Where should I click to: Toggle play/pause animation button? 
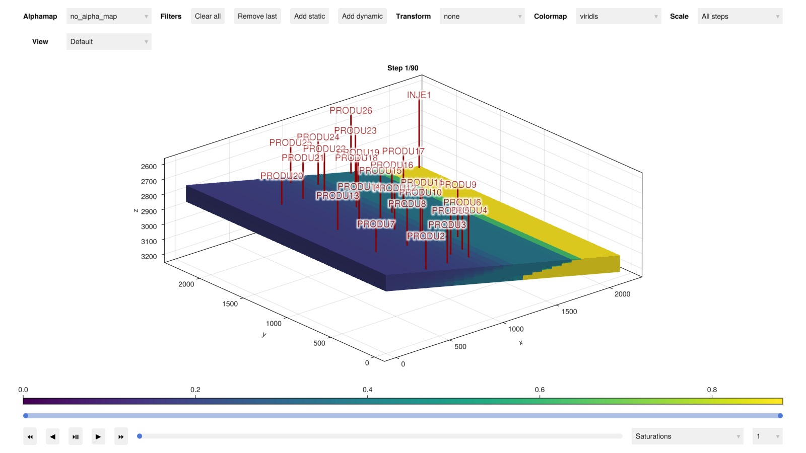coord(76,436)
